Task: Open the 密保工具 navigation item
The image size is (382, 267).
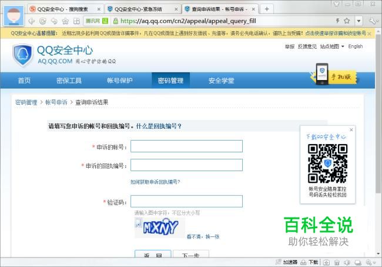Action: tap(69, 81)
